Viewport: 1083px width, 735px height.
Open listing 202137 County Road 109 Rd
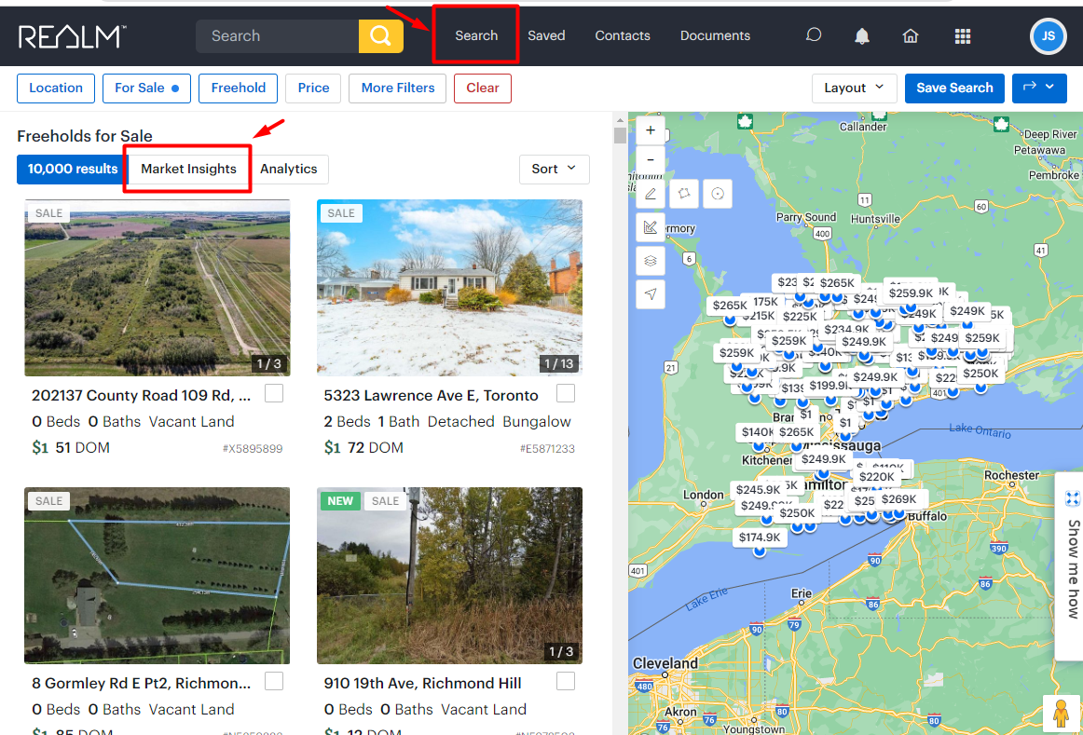tap(142, 396)
